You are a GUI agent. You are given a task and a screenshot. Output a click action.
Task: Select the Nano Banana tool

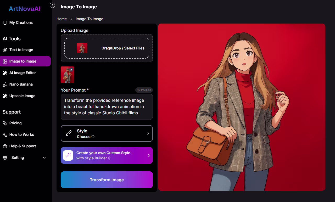[x=21, y=84]
